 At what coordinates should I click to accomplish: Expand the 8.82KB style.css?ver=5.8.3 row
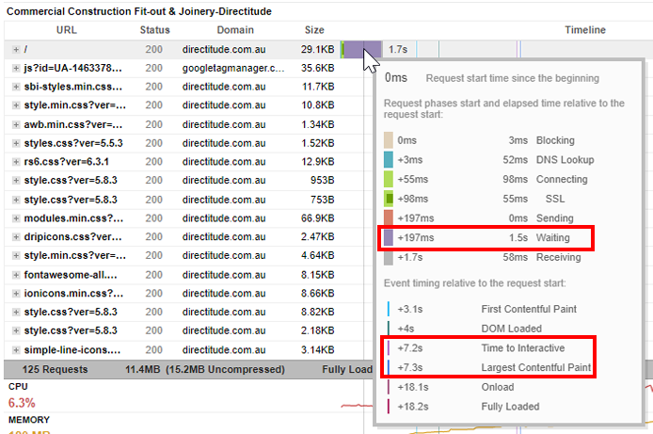(16, 312)
